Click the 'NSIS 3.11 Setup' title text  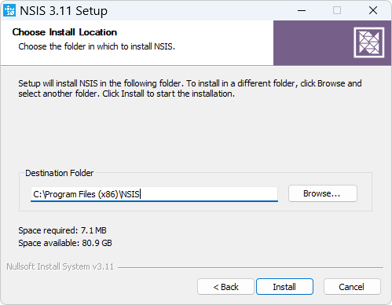point(64,11)
